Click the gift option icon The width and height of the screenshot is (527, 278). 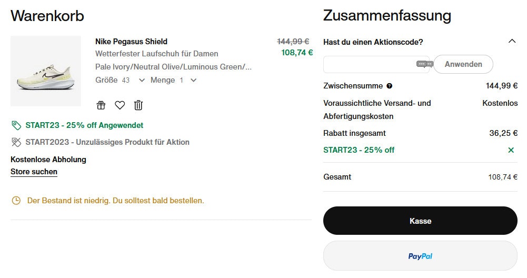pyautogui.click(x=101, y=105)
